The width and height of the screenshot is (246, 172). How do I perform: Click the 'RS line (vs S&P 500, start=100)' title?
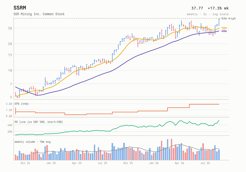(38, 122)
